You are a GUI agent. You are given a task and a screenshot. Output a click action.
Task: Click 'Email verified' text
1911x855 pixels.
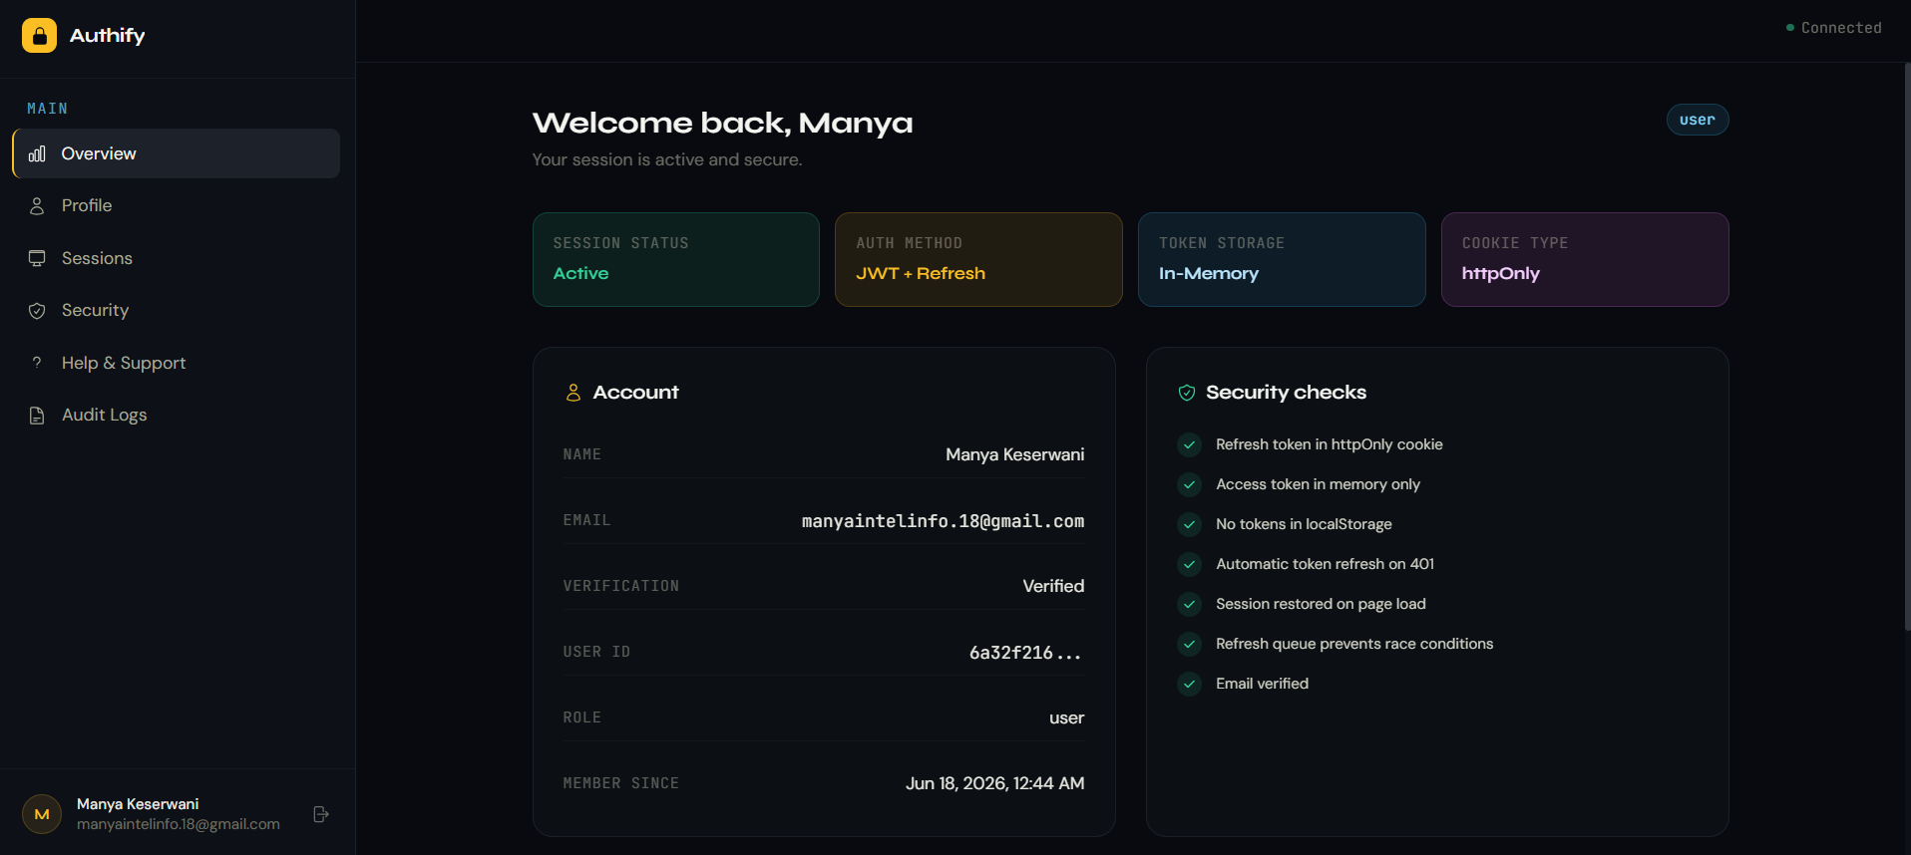(1262, 684)
